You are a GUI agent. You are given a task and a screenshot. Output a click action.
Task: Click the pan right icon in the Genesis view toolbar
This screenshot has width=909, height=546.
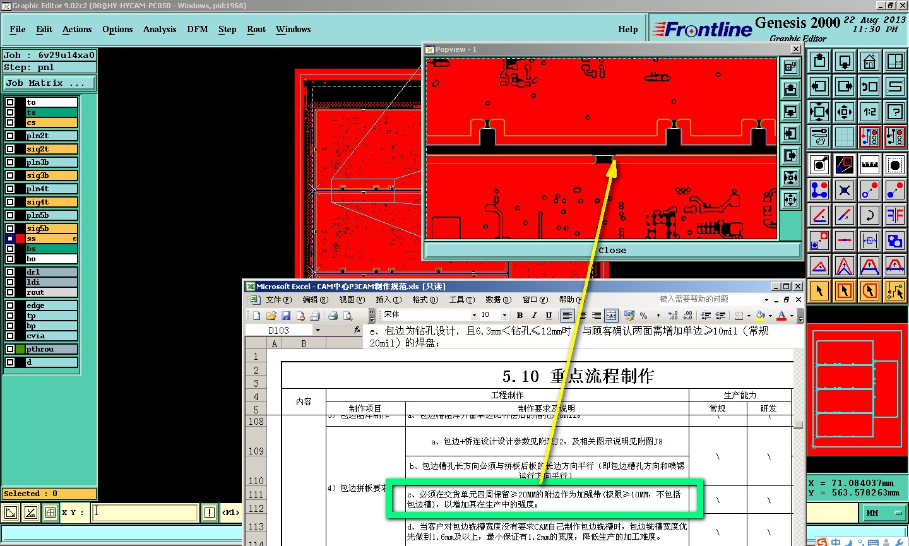pyautogui.click(x=845, y=86)
